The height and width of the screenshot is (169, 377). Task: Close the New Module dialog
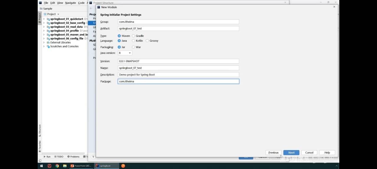tap(334, 7)
